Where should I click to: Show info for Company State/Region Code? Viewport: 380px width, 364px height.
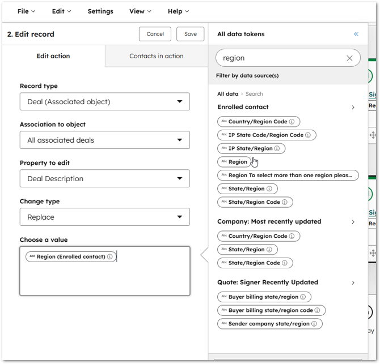tap(285, 263)
